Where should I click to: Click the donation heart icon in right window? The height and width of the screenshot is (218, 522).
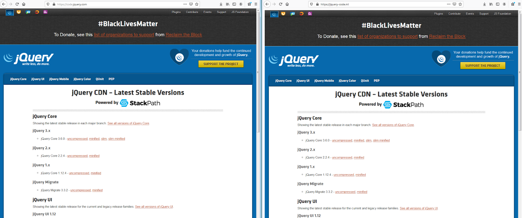click(x=441, y=58)
